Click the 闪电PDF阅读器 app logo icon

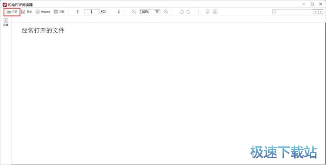click(x=5, y=5)
